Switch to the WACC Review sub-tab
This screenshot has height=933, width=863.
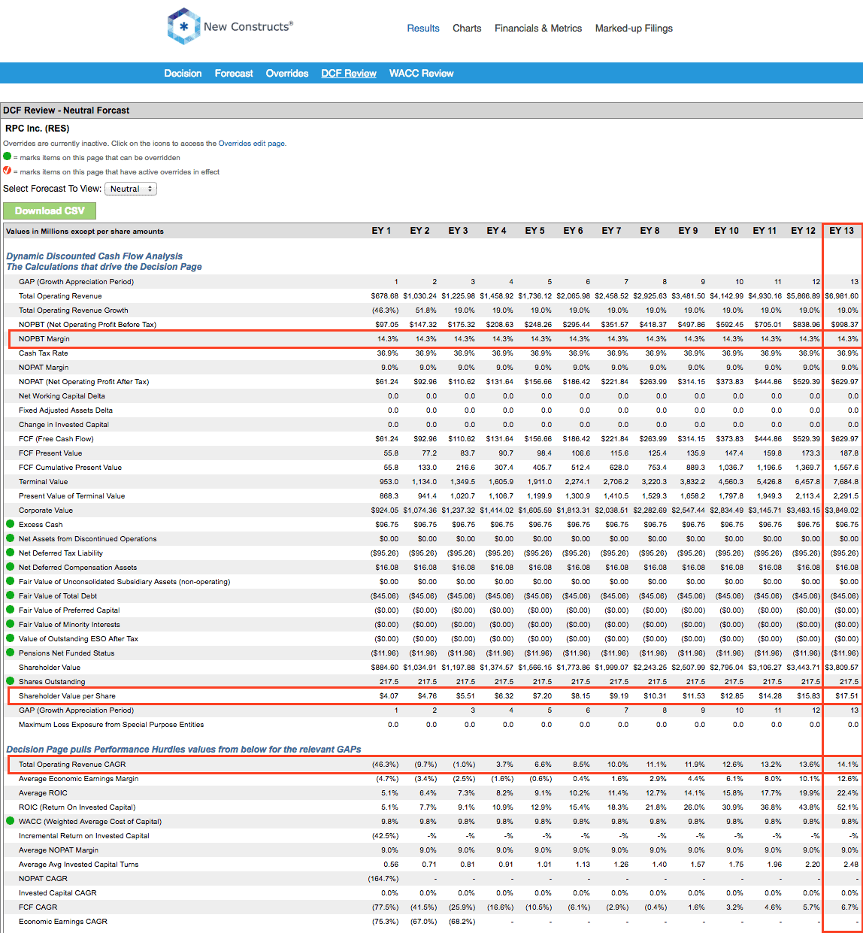click(x=421, y=73)
